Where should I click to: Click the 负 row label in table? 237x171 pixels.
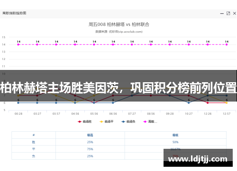(34, 156)
